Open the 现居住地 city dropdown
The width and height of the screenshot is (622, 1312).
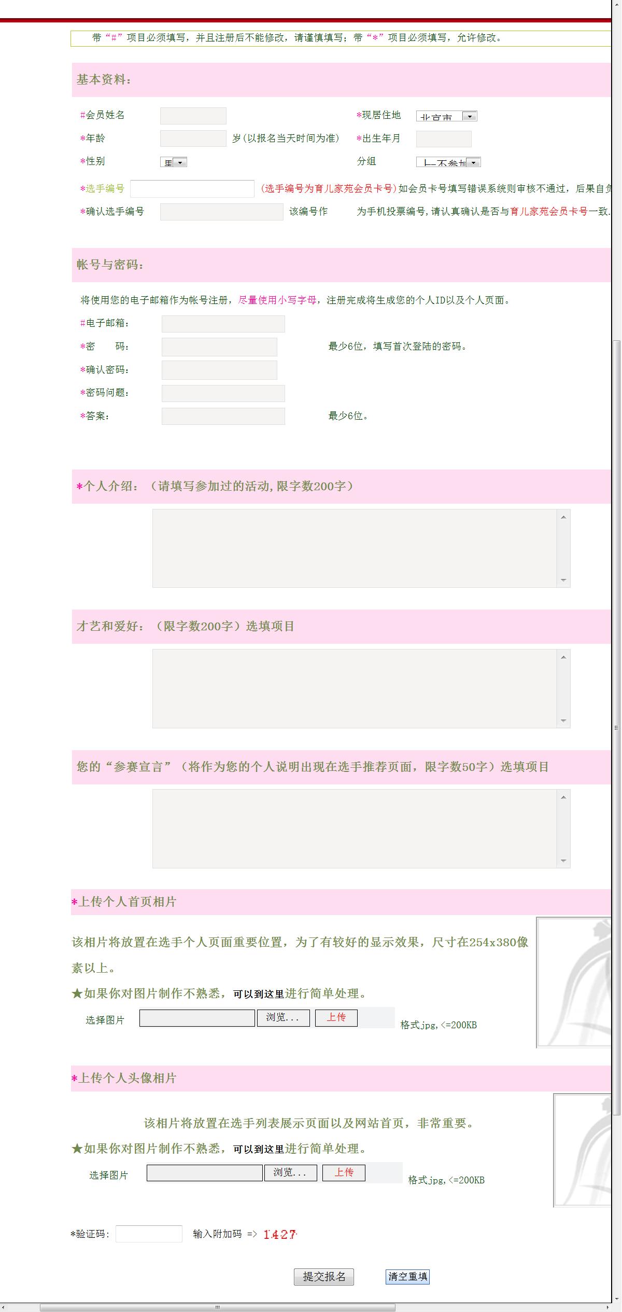click(446, 116)
